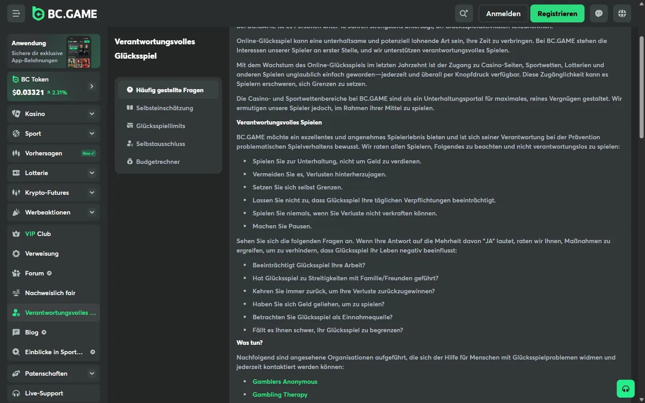The height and width of the screenshot is (403, 645).
Task: Click the Werbeaktionen party icon
Action: point(16,212)
